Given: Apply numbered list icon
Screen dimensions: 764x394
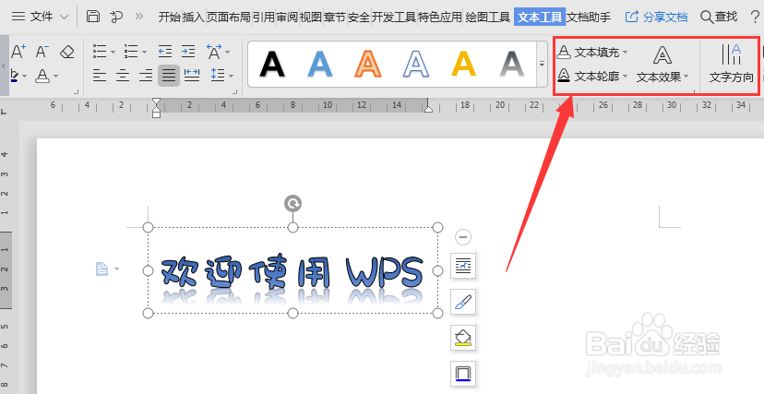Looking at the screenshot, I should coord(131,51).
